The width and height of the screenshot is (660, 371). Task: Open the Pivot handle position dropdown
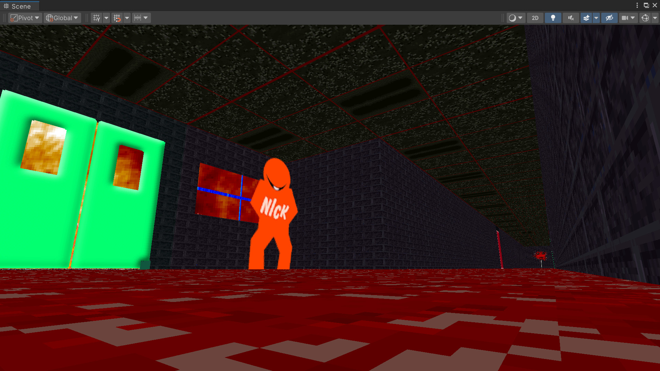click(x=25, y=18)
